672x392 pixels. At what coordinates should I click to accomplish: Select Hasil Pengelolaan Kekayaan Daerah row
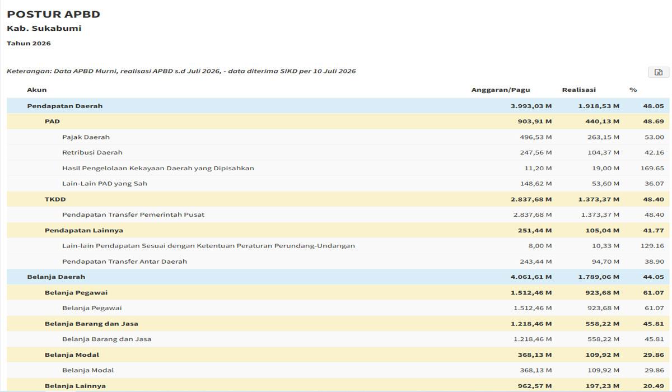(x=338, y=168)
